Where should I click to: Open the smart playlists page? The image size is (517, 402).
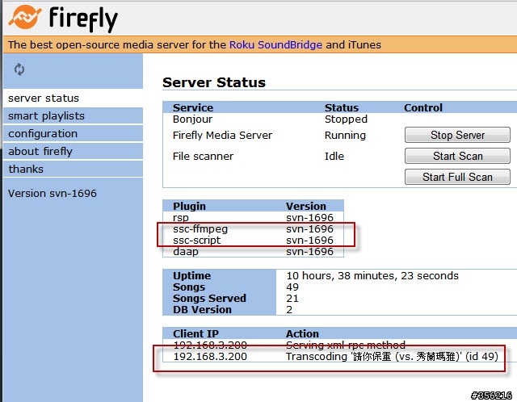pos(73,116)
